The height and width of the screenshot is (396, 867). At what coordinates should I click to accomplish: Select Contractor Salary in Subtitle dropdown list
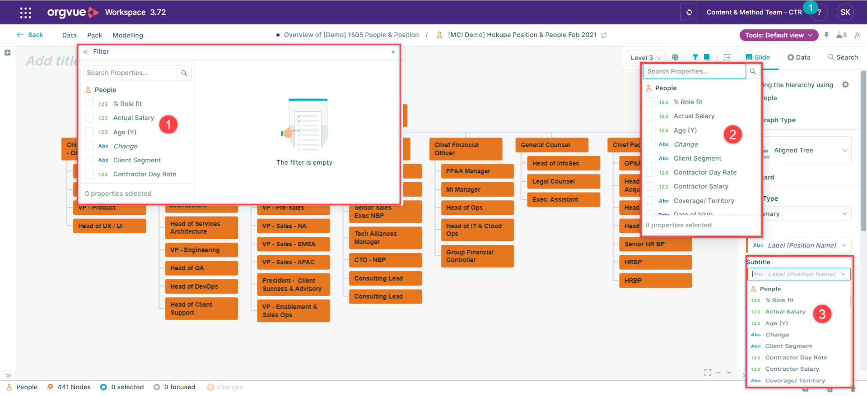[792, 369]
